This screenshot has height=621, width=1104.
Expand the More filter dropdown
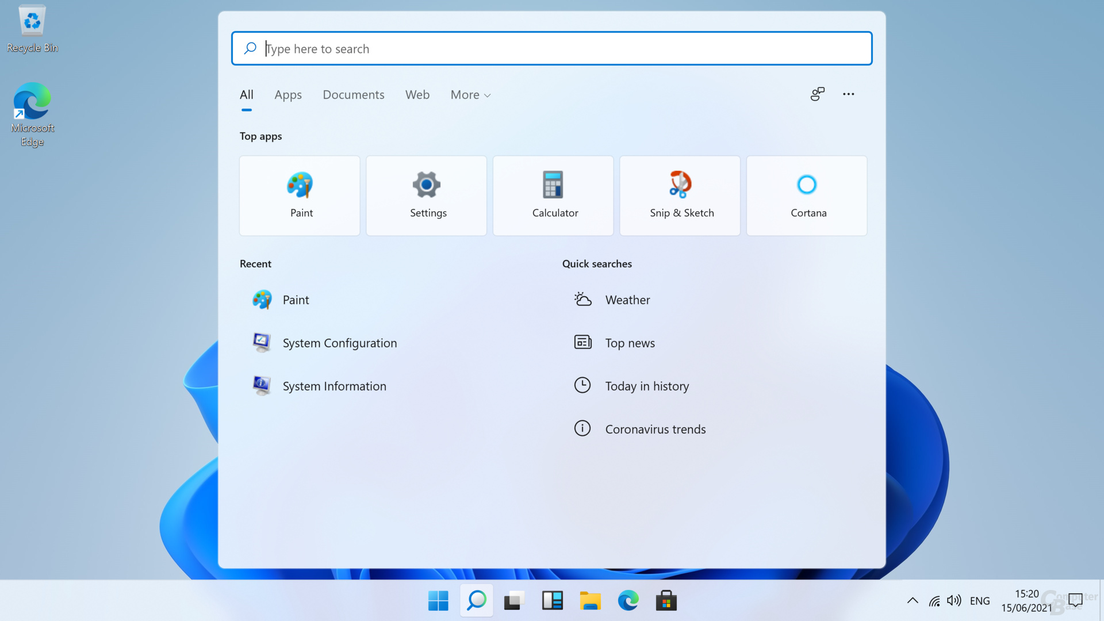pos(470,95)
